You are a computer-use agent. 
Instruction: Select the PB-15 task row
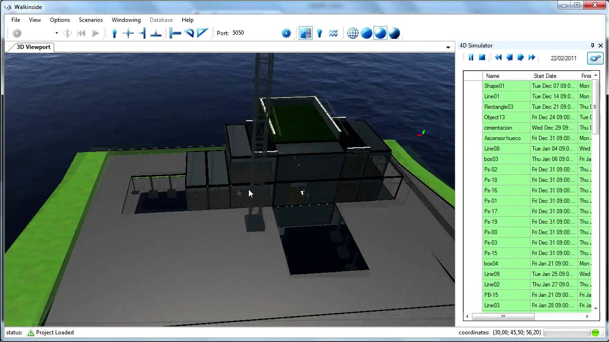click(528, 295)
